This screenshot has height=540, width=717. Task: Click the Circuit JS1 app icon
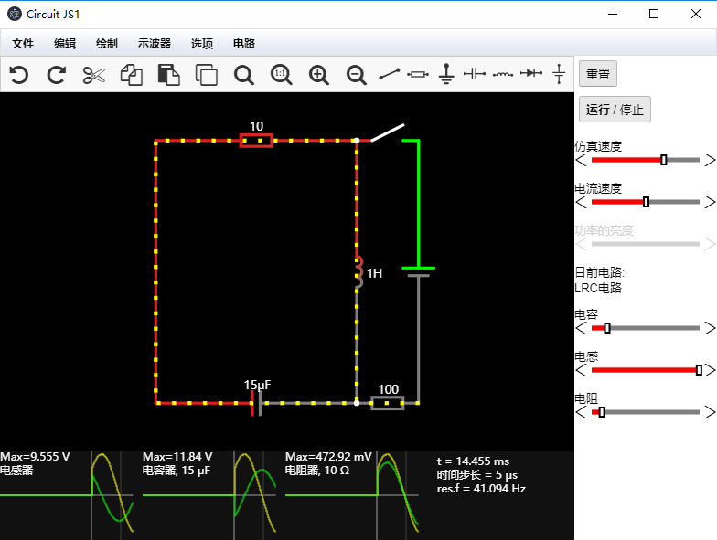[15, 15]
